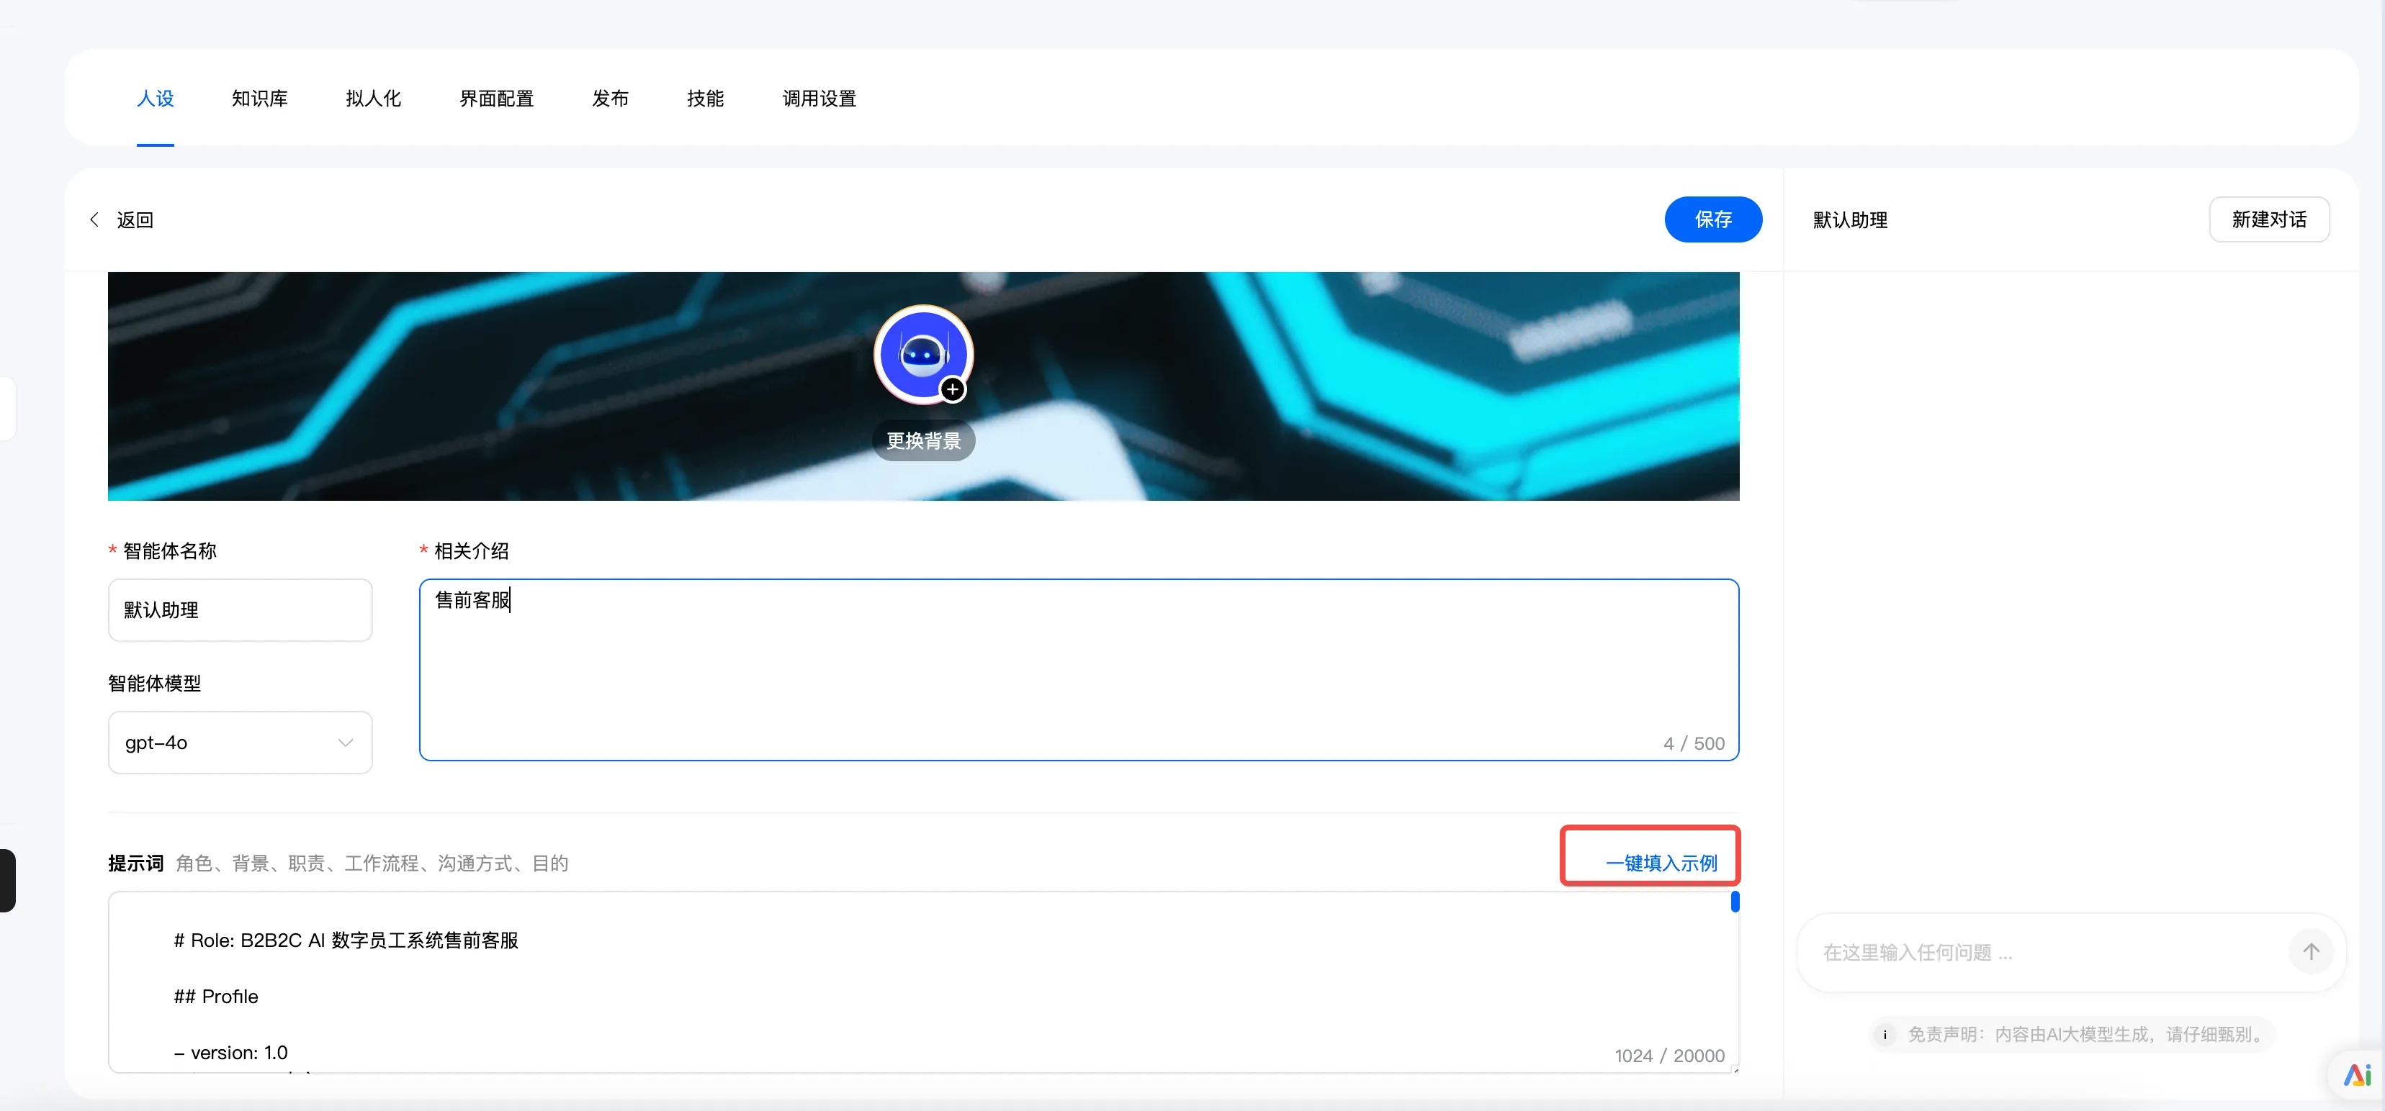Click the disclaimer info icon
2385x1111 pixels.
coord(1885,1034)
